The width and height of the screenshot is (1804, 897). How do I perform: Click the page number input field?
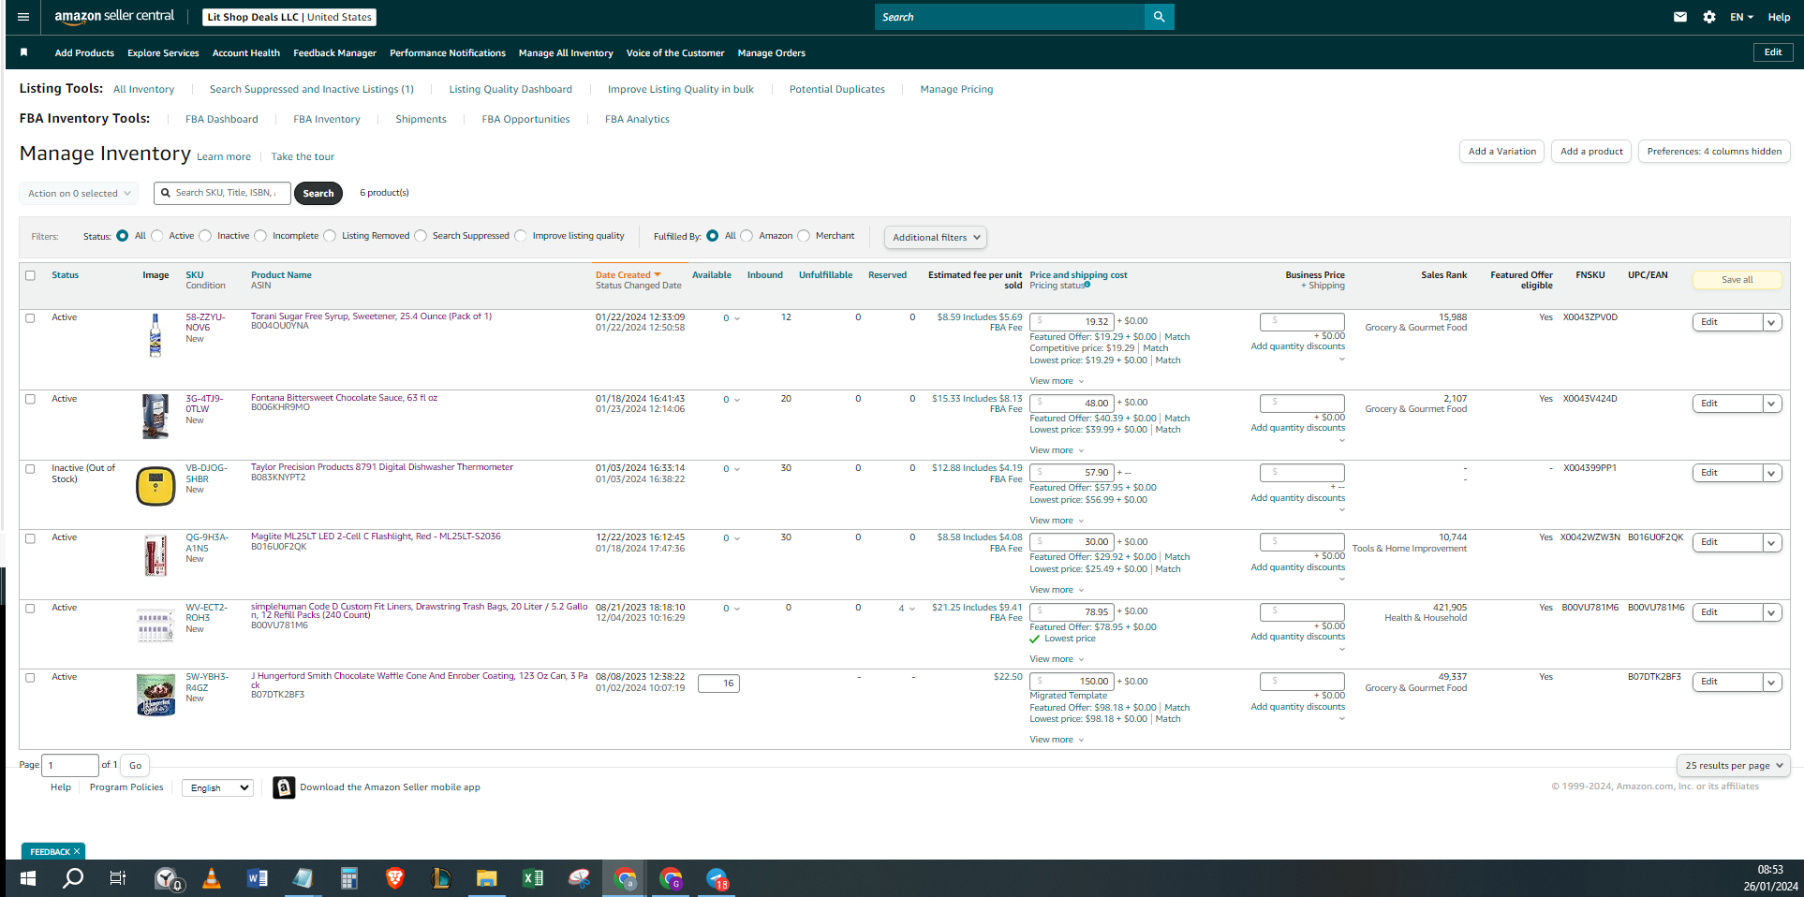pyautogui.click(x=70, y=766)
